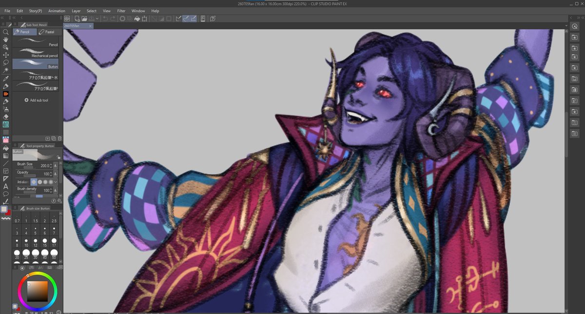Toggle Snap to special ruler
The height and width of the screenshot is (314, 585).
tap(186, 19)
